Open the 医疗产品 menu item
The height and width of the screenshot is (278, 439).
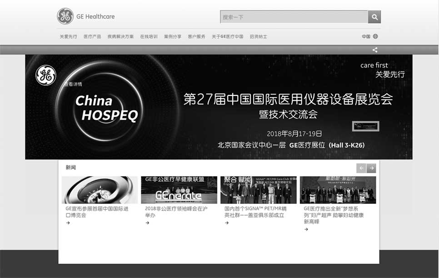92,37
